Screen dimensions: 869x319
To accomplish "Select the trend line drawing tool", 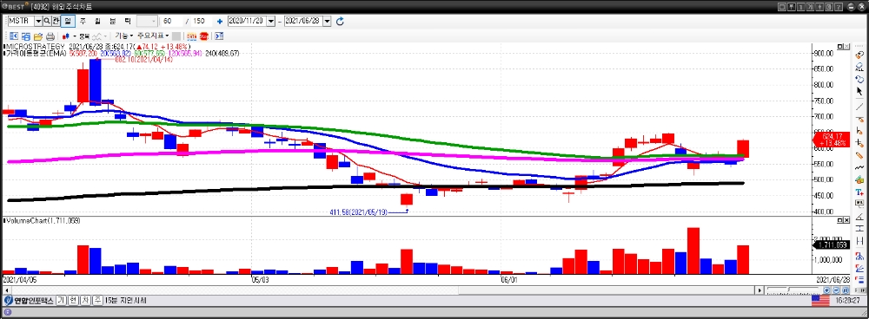I will coord(859,106).
